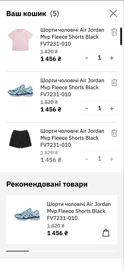The height and width of the screenshot is (270, 124).
Task: Decrease quantity of blue sneakers item
Action: tap(87, 108)
